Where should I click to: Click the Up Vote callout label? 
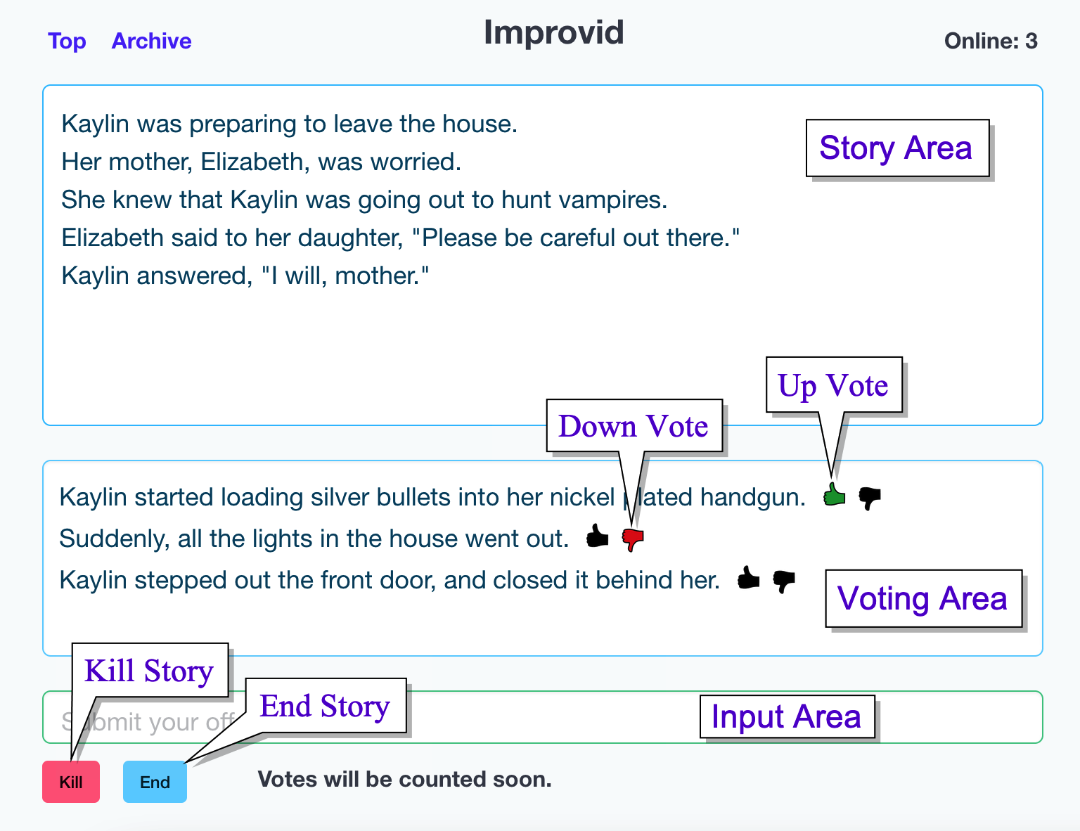833,385
